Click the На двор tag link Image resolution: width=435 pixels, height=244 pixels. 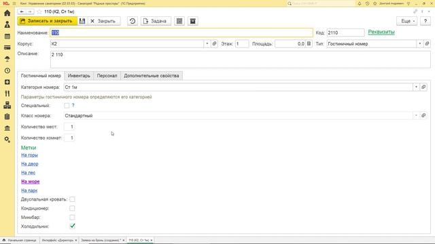point(30,164)
